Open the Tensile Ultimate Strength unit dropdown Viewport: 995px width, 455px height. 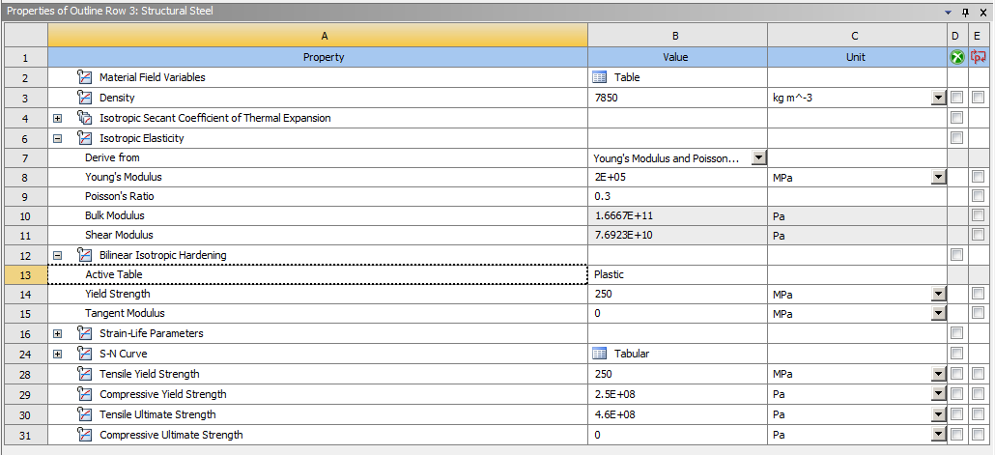tap(939, 414)
